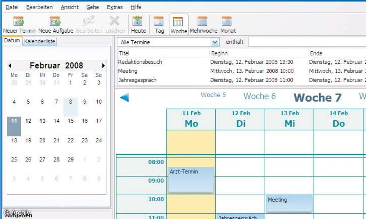The width and height of the screenshot is (366, 219).
Task: Go to previous month in mini calendar
Action: coord(10,65)
